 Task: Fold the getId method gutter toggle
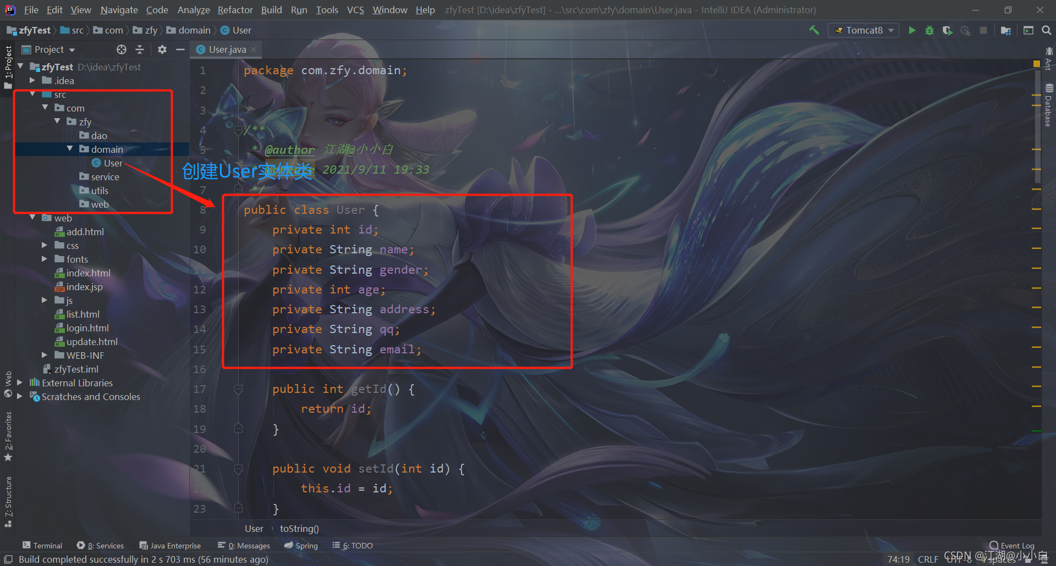[x=238, y=390]
